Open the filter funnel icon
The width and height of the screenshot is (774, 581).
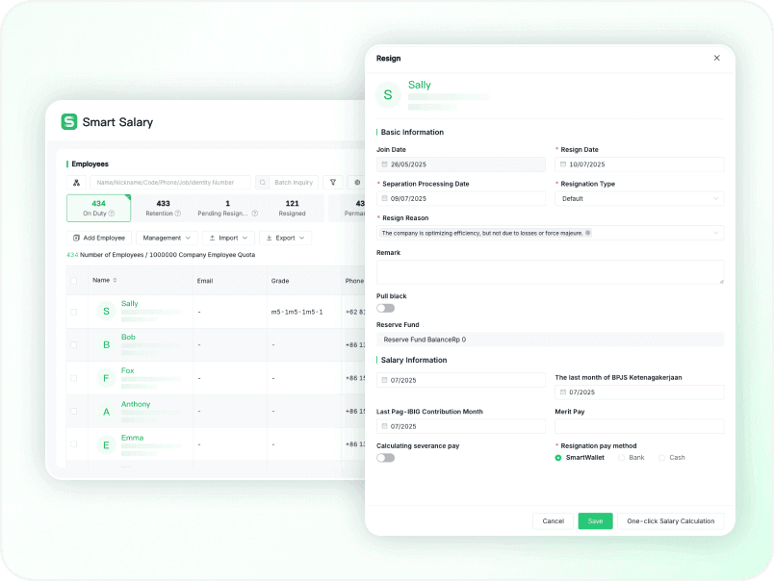click(x=333, y=183)
